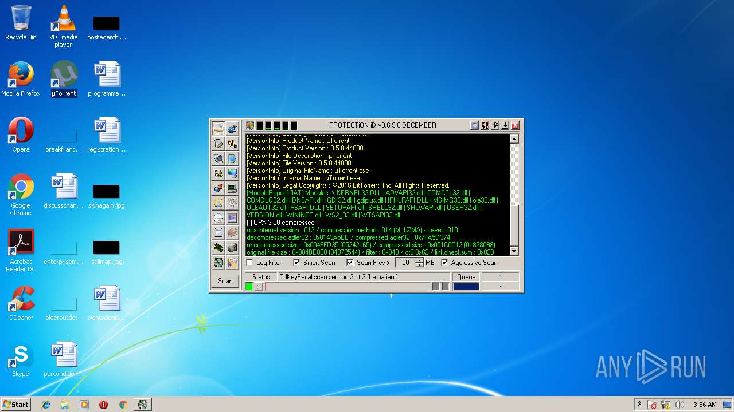Click the blue stacked files tool icon
Screen dimensions: 734x412
coord(232,158)
